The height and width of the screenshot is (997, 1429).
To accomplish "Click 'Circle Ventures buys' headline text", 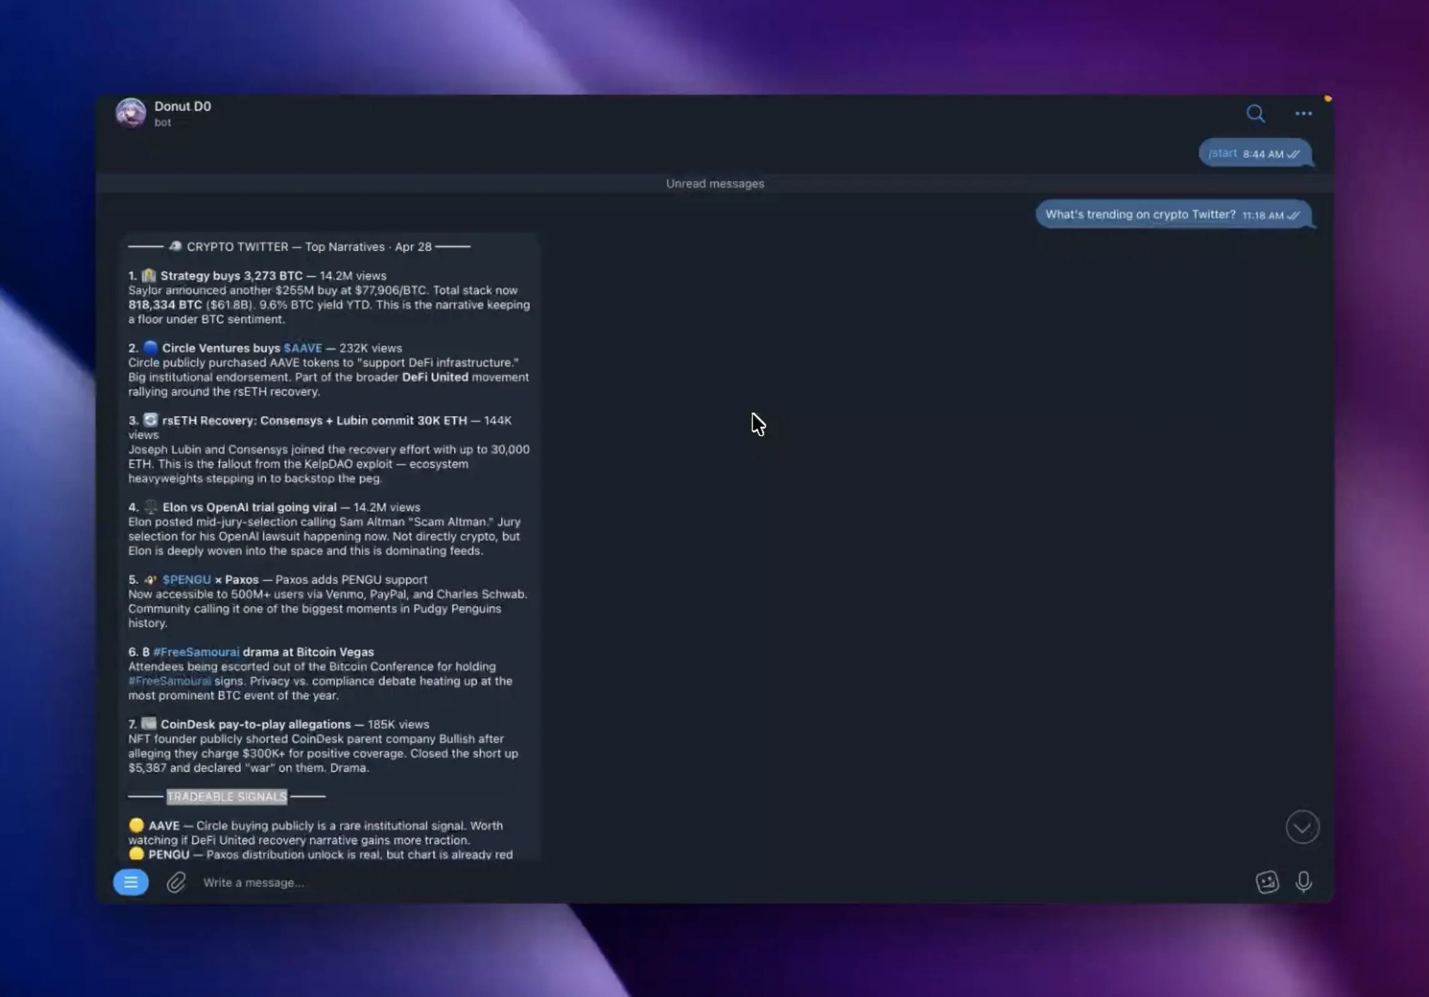I will tap(221, 348).
